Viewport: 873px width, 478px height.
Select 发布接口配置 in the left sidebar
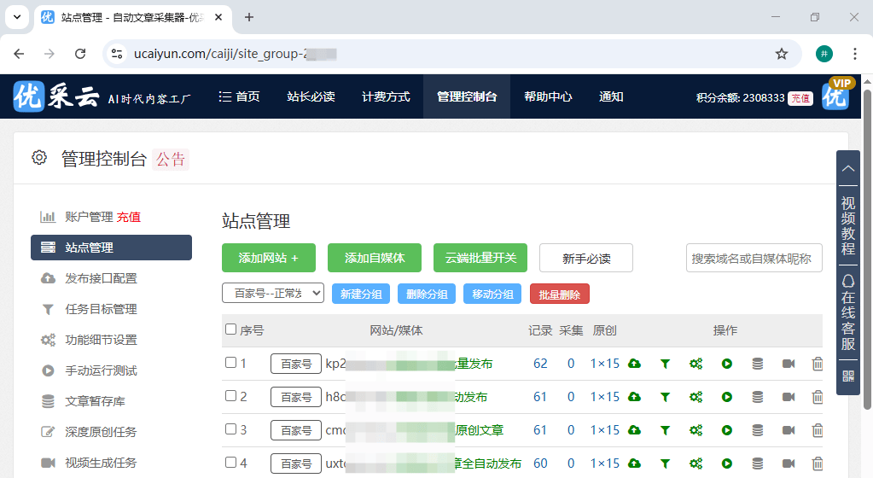click(101, 278)
